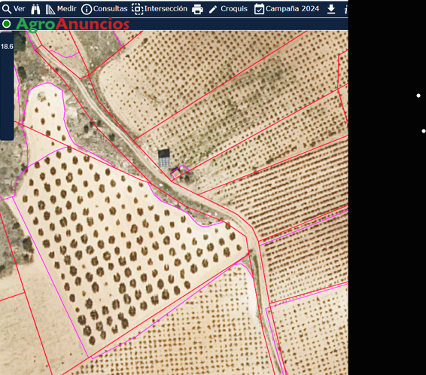The width and height of the screenshot is (426, 375).
Task: Select the small magenta-outlined building parcel
Action: (x=179, y=172)
